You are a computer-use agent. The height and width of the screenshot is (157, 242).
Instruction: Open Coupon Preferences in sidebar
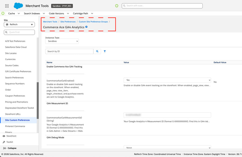click(x=15, y=96)
